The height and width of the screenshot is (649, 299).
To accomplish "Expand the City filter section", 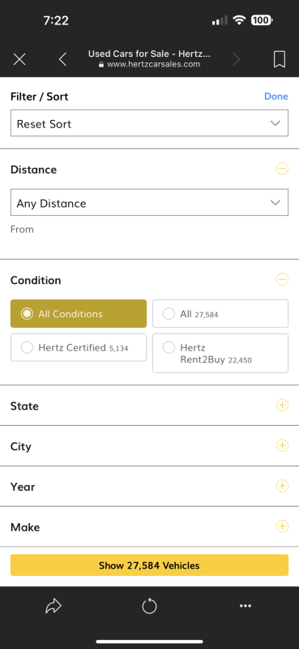I will click(x=149, y=445).
